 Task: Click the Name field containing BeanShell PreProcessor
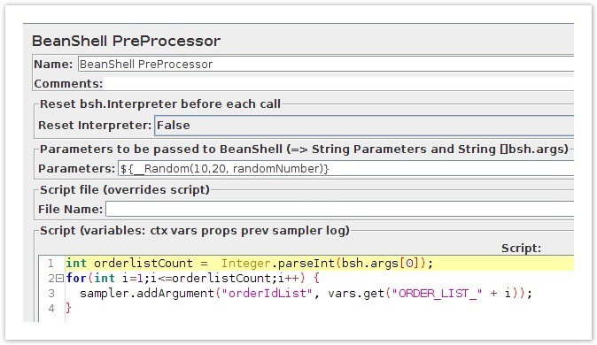tap(326, 64)
